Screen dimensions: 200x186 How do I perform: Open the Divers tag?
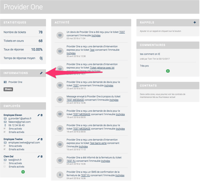click(x=8, y=89)
